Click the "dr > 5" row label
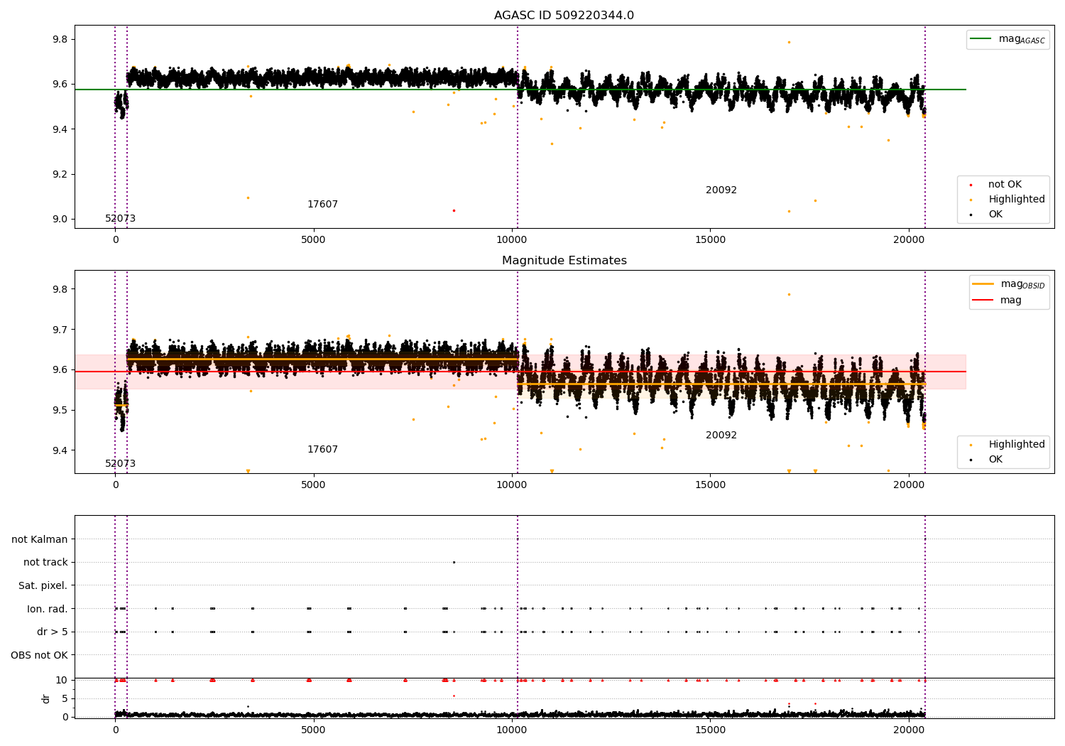The height and width of the screenshot is (746, 1065). click(x=53, y=632)
